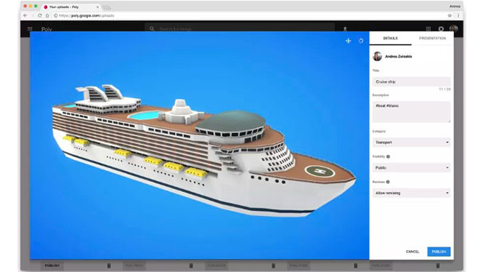The image size is (483, 272).
Task: Reload the Poly uploads page
Action: (40, 15)
